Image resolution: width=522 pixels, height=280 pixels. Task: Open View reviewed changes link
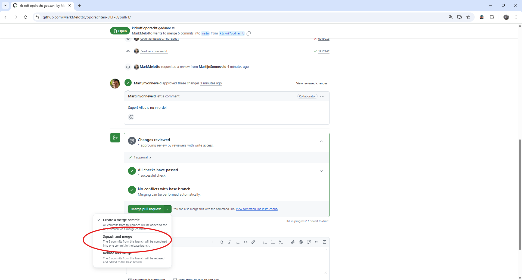click(312, 83)
